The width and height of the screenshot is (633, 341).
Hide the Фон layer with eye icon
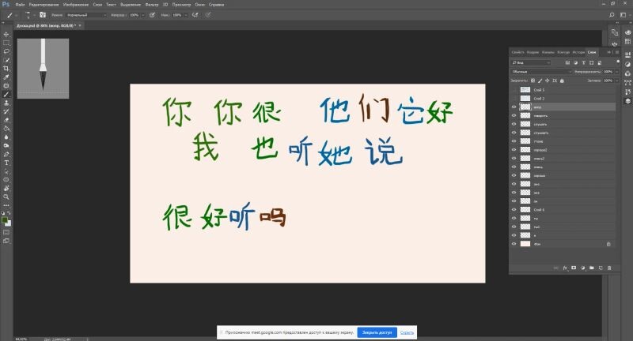click(x=514, y=244)
